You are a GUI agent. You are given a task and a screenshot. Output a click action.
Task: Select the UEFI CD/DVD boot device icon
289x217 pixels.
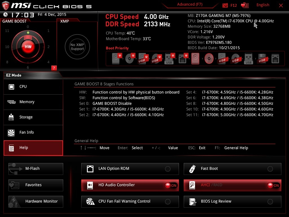[x=130, y=58]
